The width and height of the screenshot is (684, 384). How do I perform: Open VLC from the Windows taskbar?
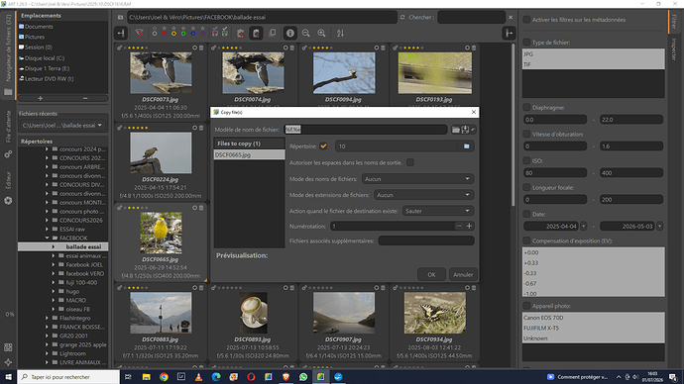[x=198, y=377]
